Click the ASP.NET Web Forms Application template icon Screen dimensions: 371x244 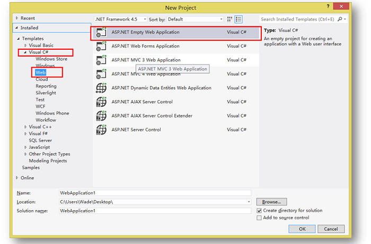pyautogui.click(x=101, y=46)
